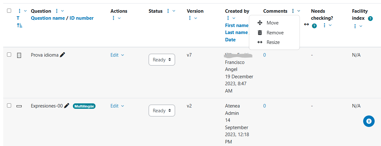Select Remove from the column menu
Image resolution: width=381 pixels, height=146 pixels.
[275, 33]
